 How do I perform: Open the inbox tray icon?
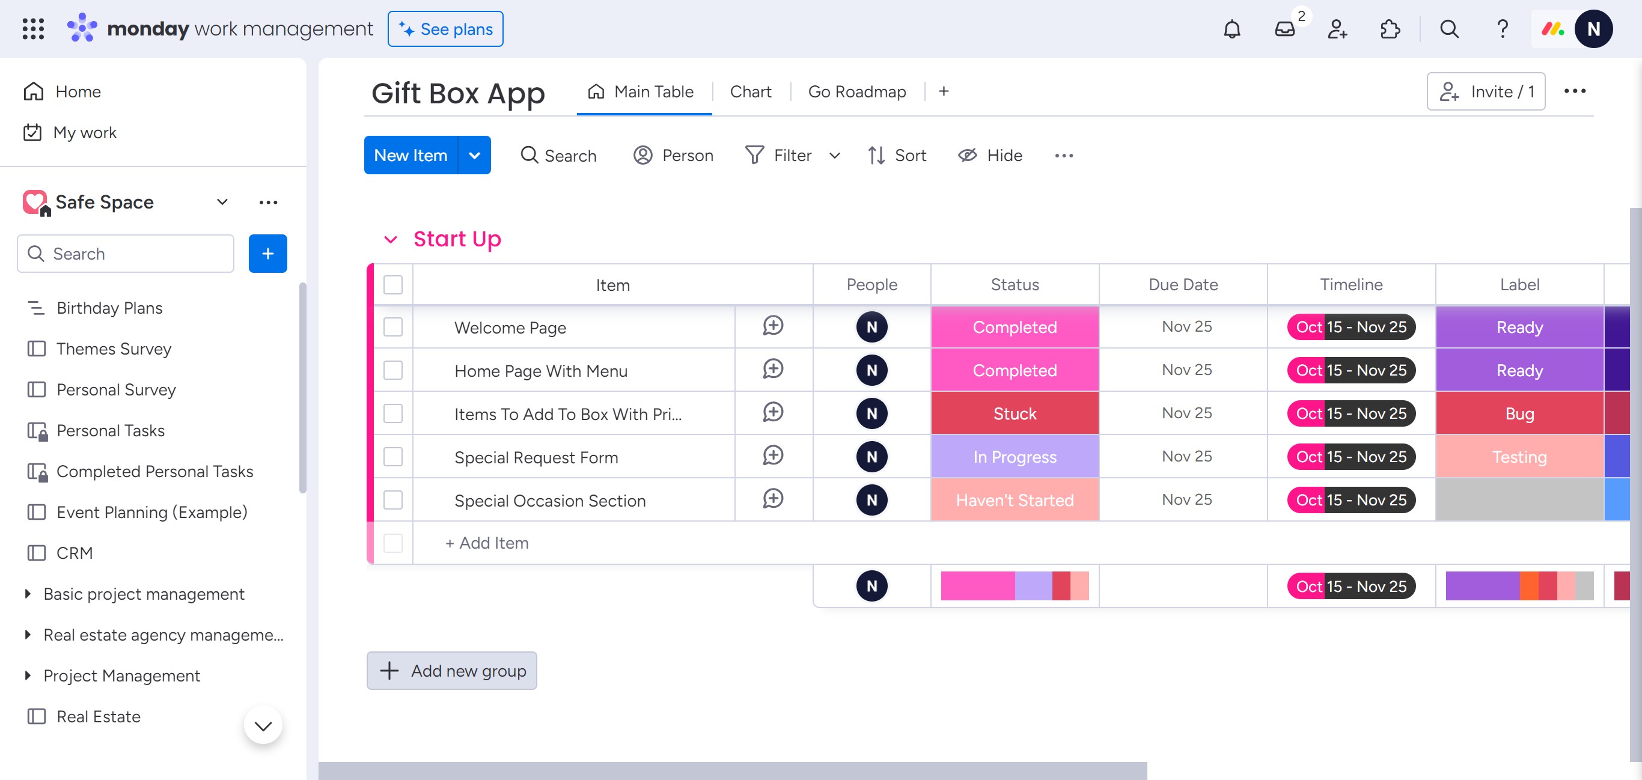[1284, 29]
